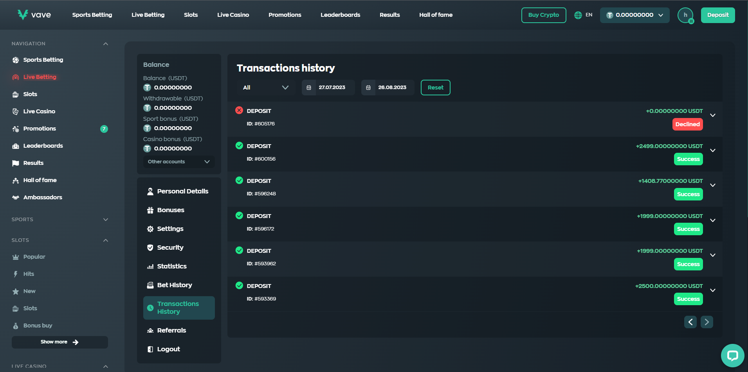This screenshot has height=372, width=748.
Task: Open Results in the top menu
Action: 389,15
